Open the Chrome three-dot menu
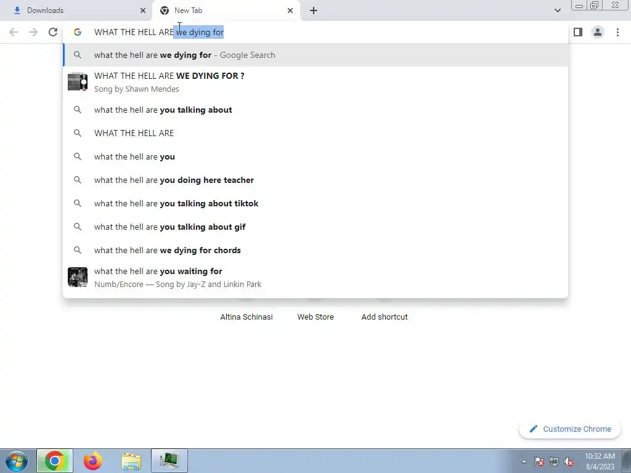The width and height of the screenshot is (631, 473). tap(617, 32)
